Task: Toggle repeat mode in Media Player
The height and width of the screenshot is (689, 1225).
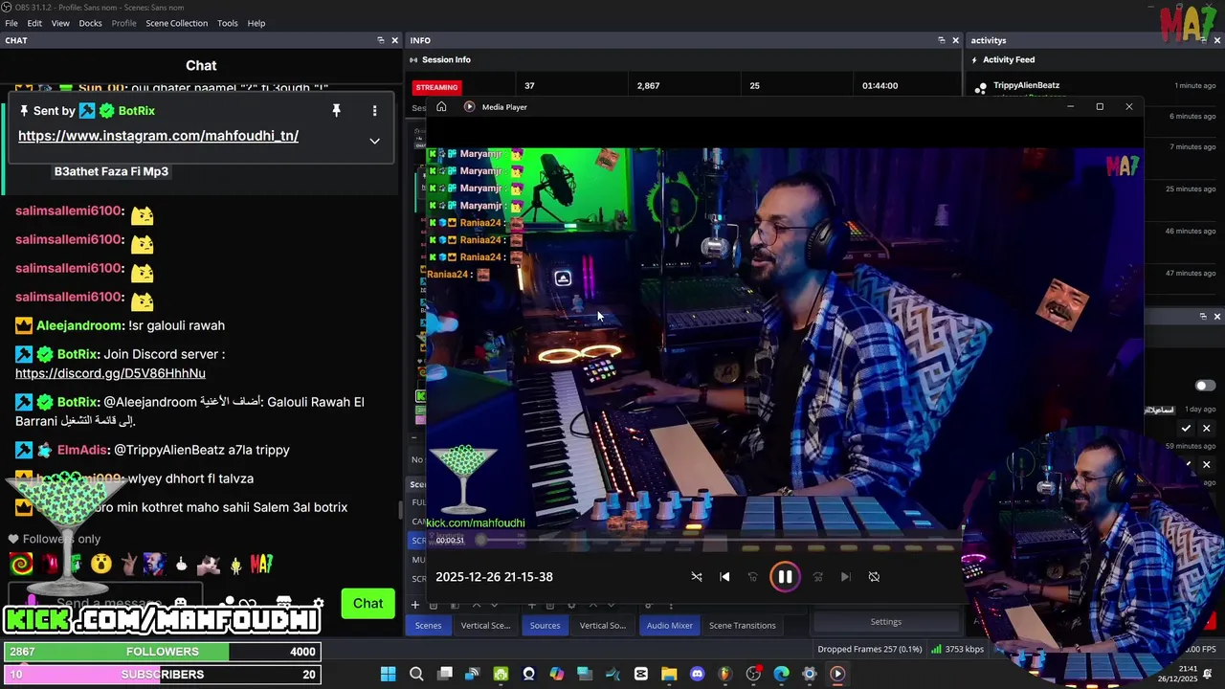Action: pyautogui.click(x=874, y=577)
